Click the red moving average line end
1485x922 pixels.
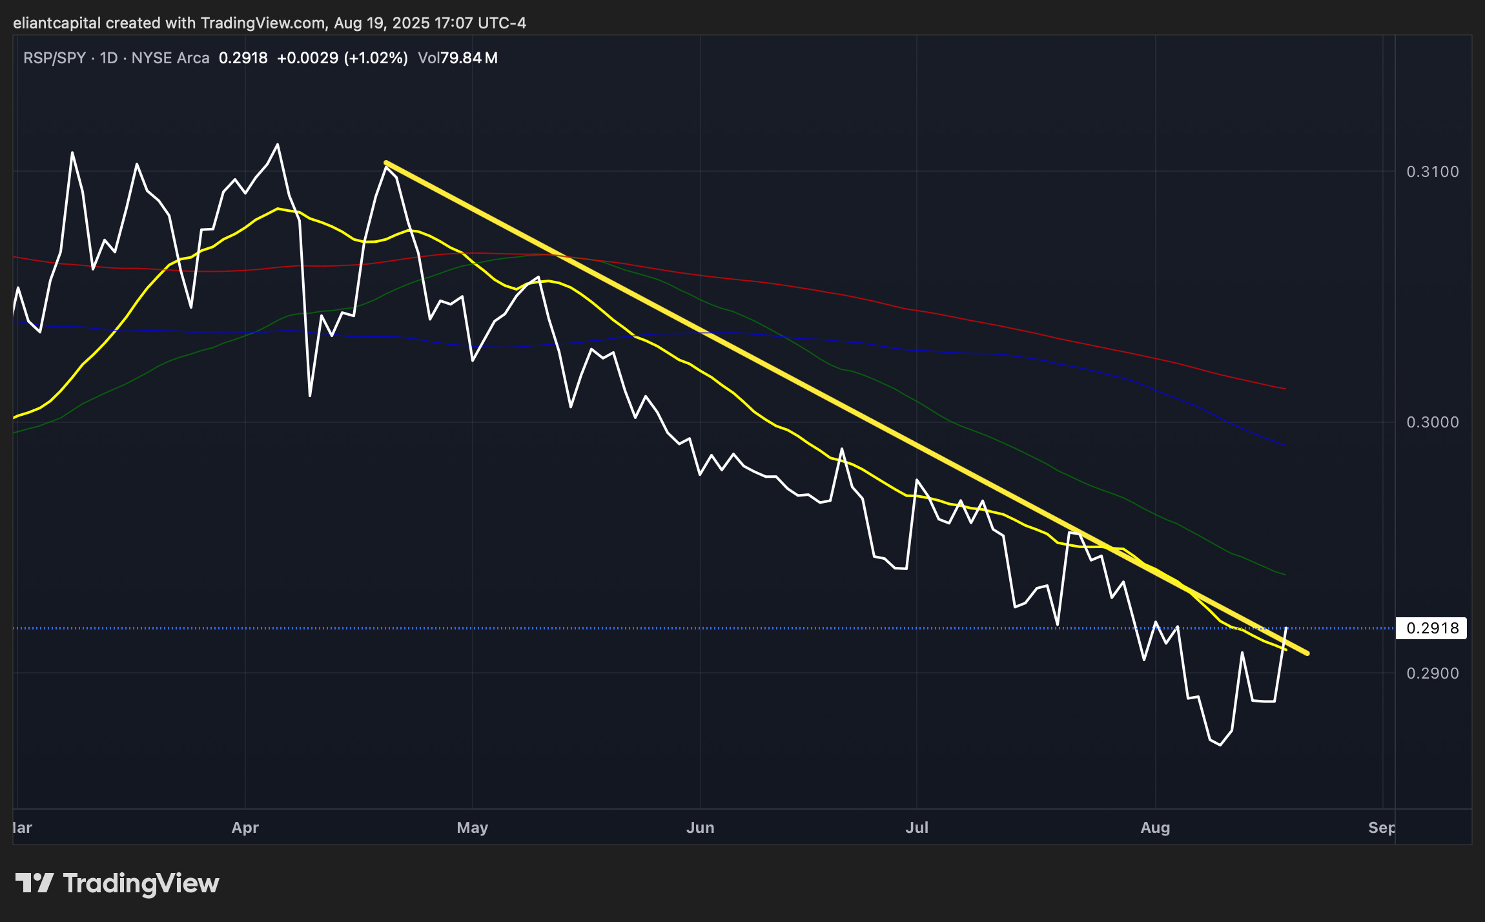pos(1284,388)
